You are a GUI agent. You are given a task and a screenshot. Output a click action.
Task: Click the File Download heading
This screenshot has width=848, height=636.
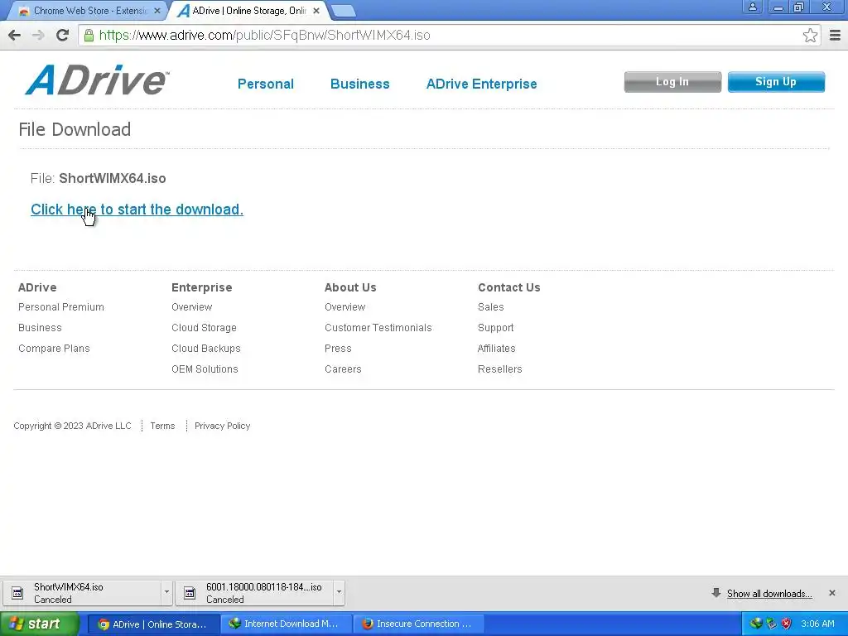(75, 129)
